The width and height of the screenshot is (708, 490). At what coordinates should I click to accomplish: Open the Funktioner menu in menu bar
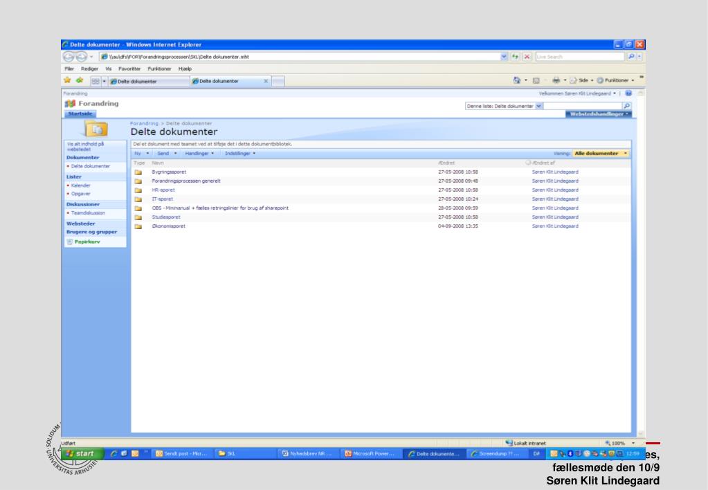[x=159, y=69]
